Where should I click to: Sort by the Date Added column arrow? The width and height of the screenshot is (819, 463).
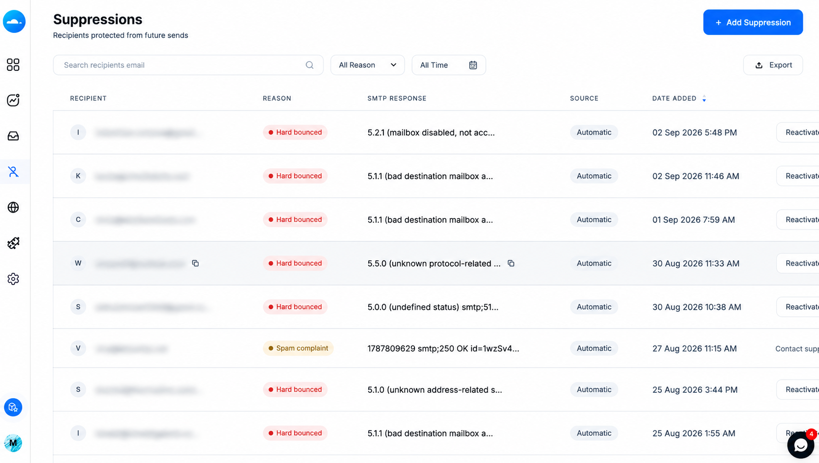(x=704, y=99)
